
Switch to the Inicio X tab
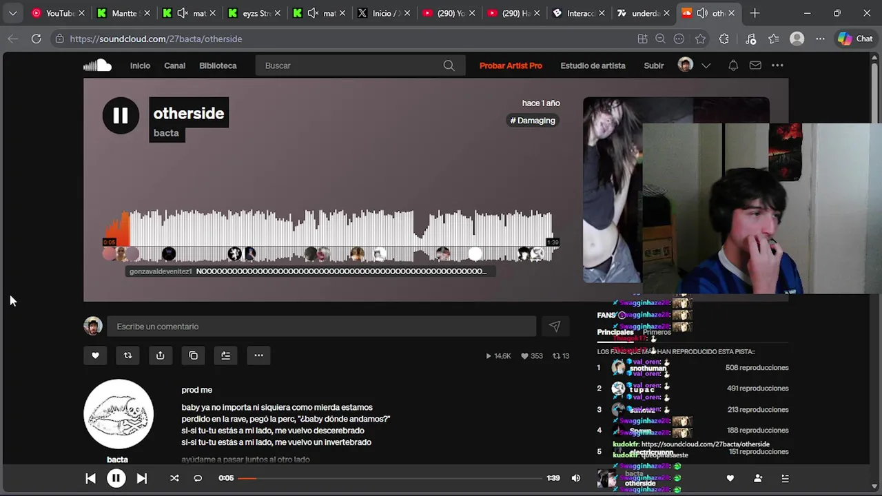383,13
